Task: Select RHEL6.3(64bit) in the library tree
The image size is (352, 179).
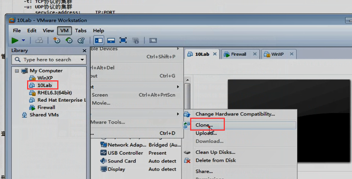Action: click(55, 93)
